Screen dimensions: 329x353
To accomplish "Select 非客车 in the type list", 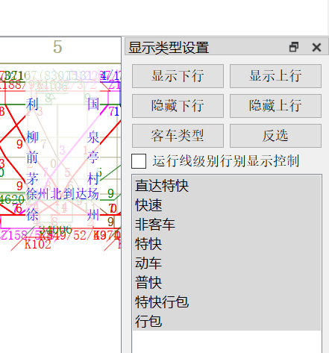I will click(227, 225).
